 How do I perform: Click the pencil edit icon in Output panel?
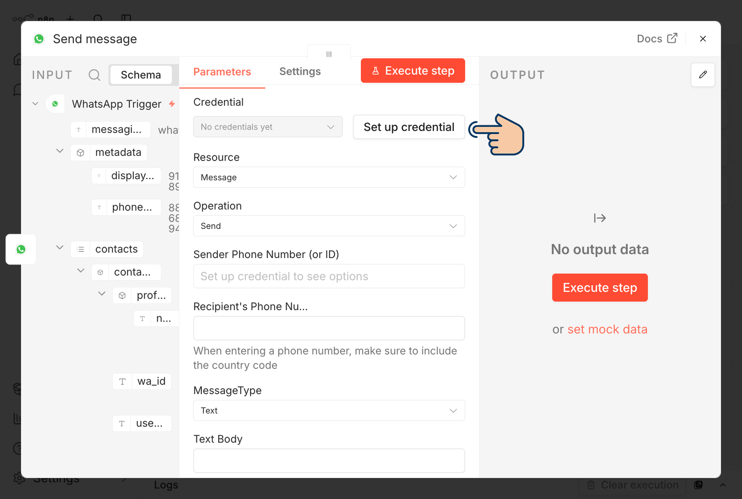(703, 75)
